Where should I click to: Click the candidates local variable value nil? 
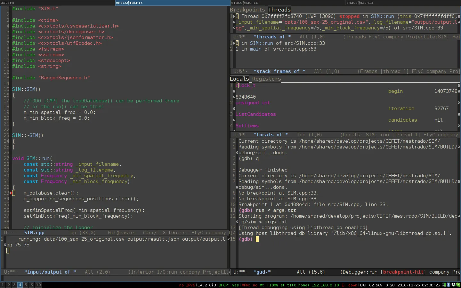coord(438,120)
